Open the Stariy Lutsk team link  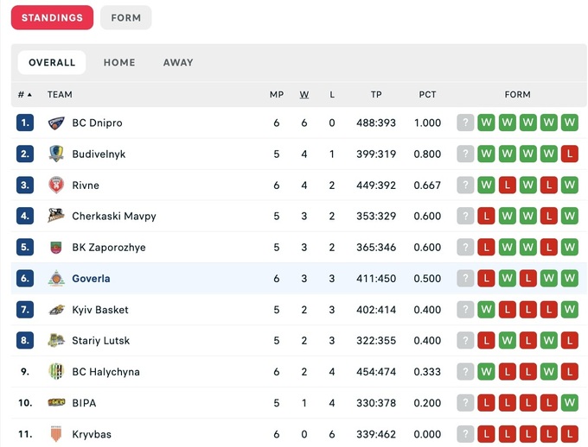(100, 341)
